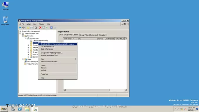Image resolution: width=199 pixels, height=112 pixels.
Task: Open Properties from the context menu
Action: tap(58, 74)
